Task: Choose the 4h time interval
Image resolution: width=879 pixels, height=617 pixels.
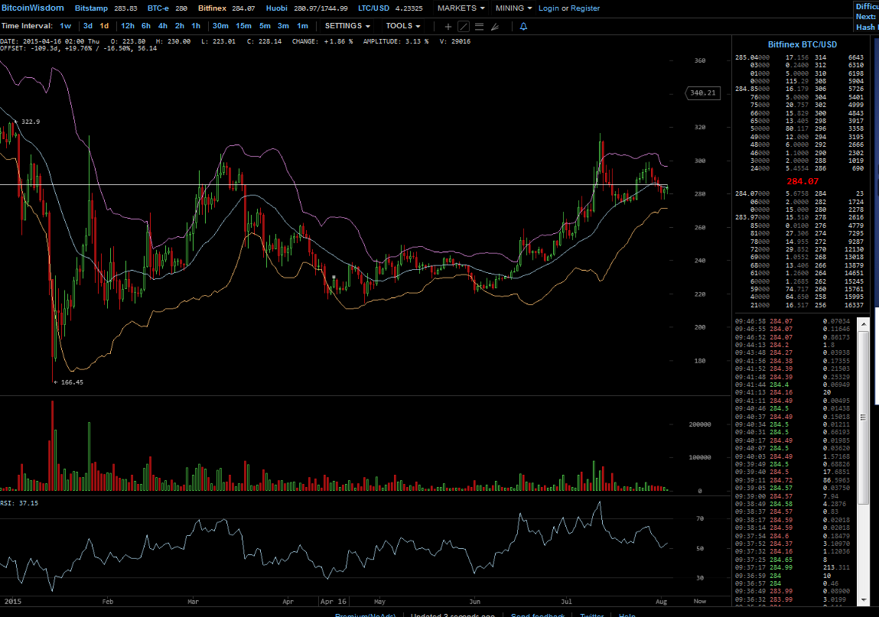Action: (163, 26)
